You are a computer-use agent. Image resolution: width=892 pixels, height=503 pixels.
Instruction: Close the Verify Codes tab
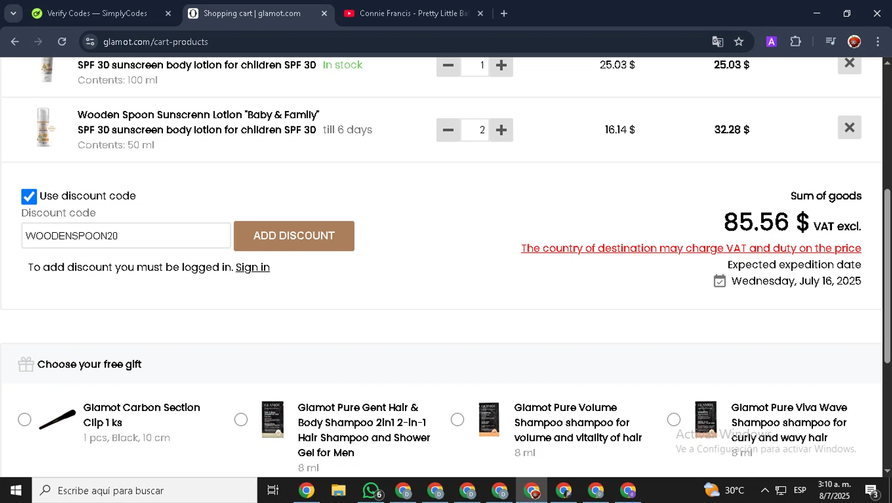point(168,13)
